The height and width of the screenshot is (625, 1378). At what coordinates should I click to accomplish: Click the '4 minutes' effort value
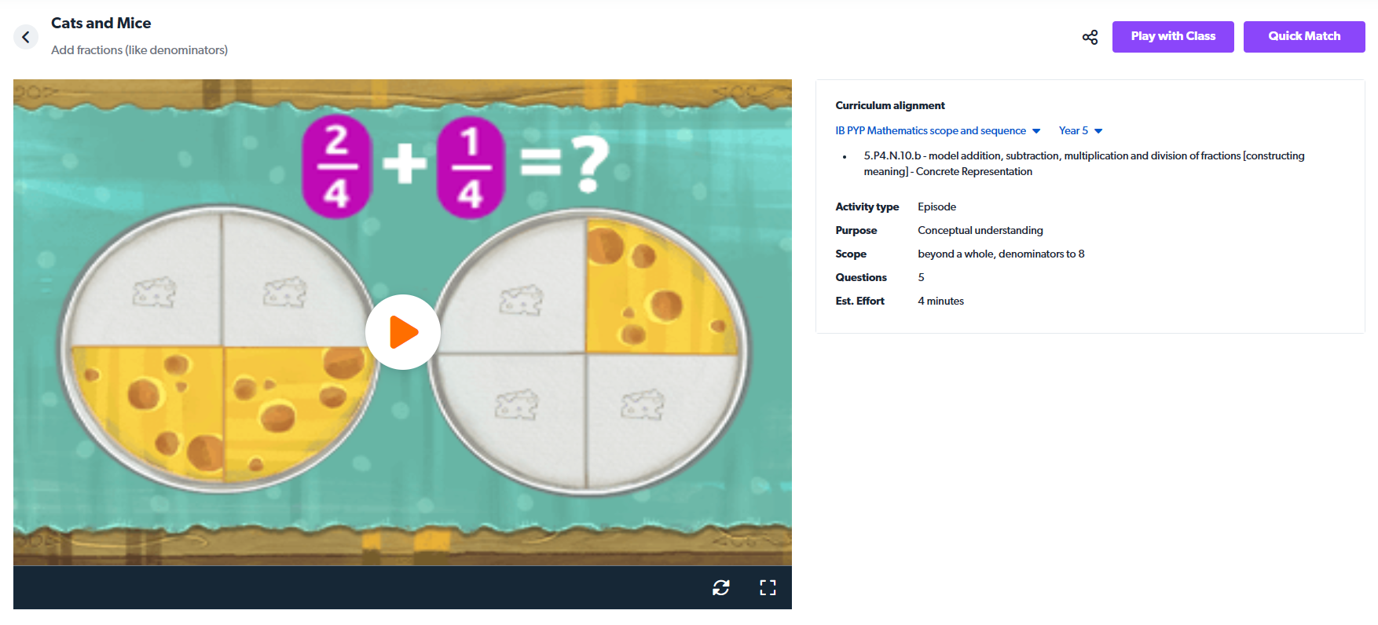tap(941, 301)
